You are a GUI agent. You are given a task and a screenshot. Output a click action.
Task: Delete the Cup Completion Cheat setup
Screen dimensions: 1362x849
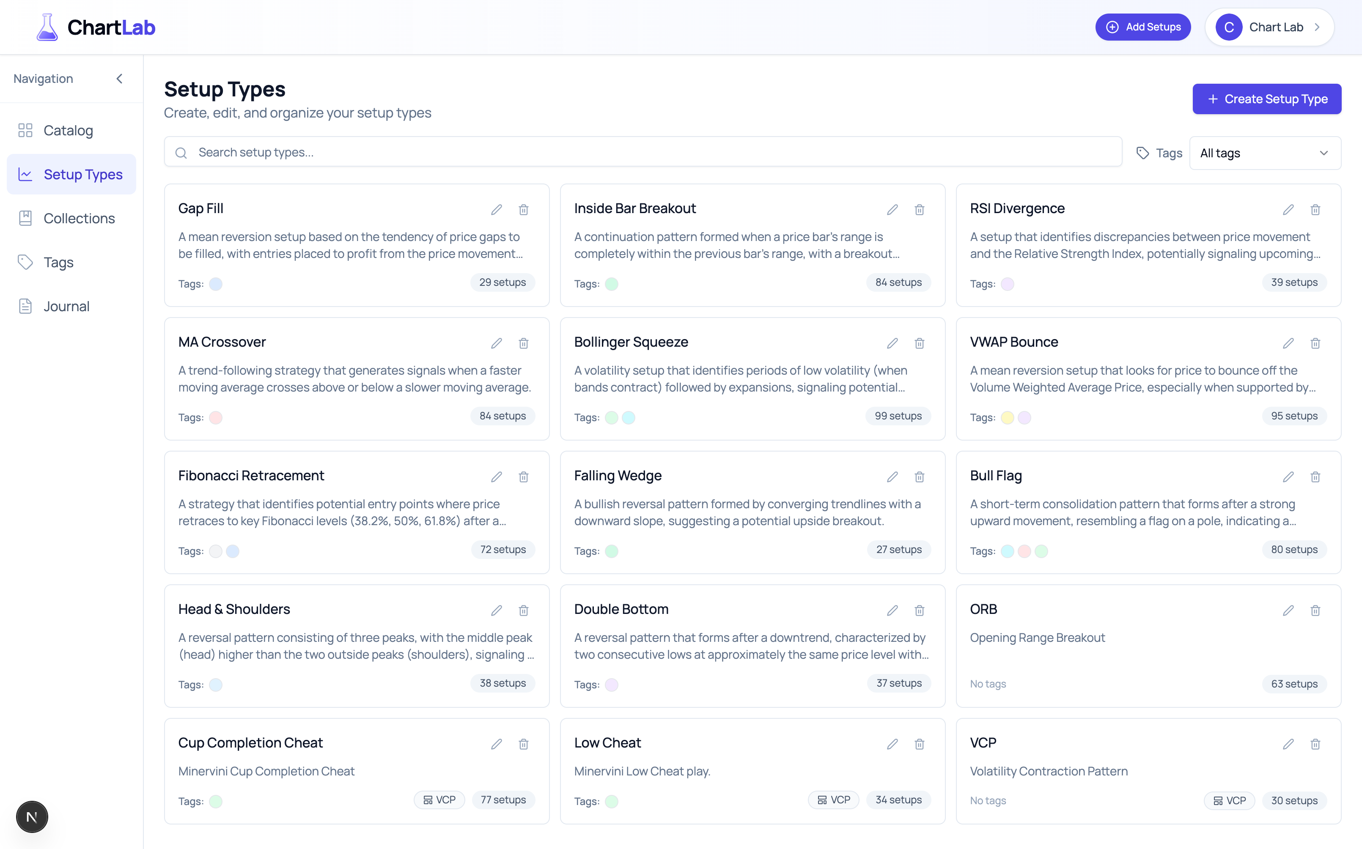(524, 743)
